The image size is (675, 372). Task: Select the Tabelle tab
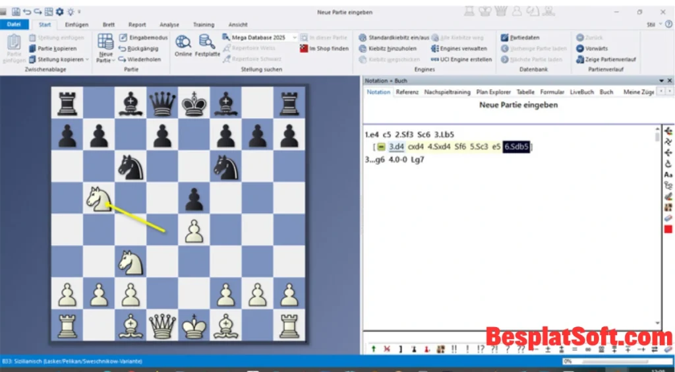pos(525,92)
